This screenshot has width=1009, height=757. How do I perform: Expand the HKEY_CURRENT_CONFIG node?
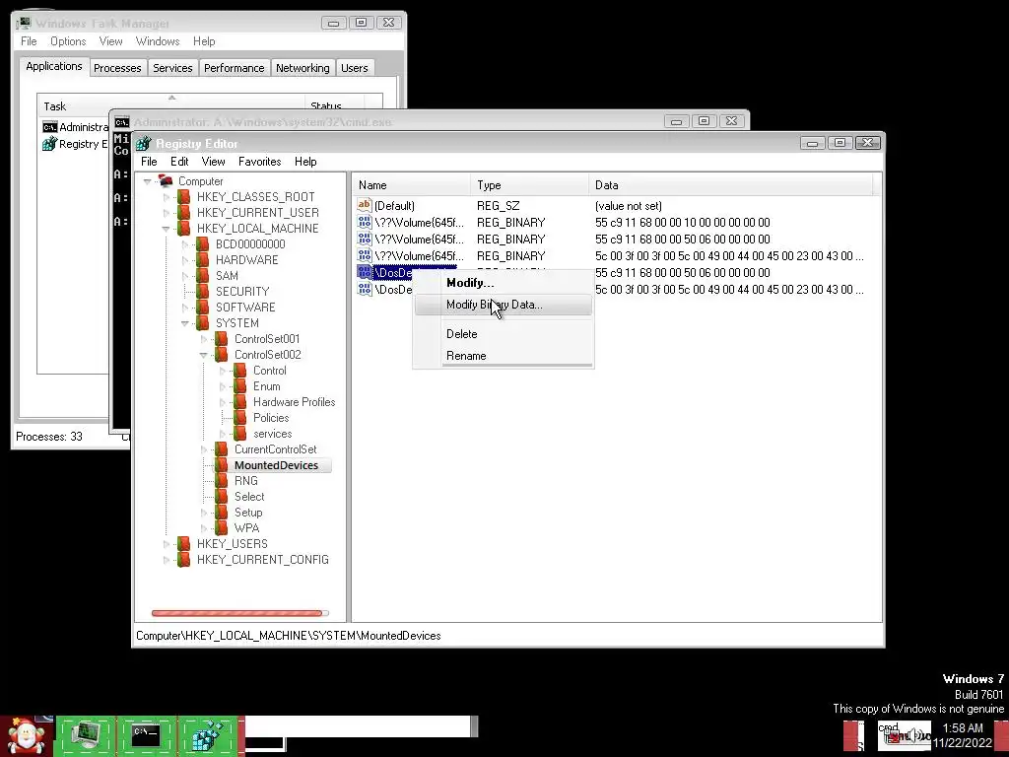coord(166,560)
